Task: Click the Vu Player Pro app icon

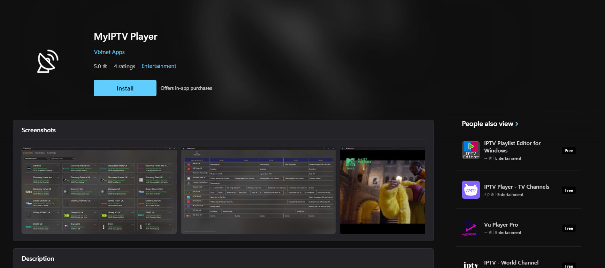Action: click(x=471, y=228)
